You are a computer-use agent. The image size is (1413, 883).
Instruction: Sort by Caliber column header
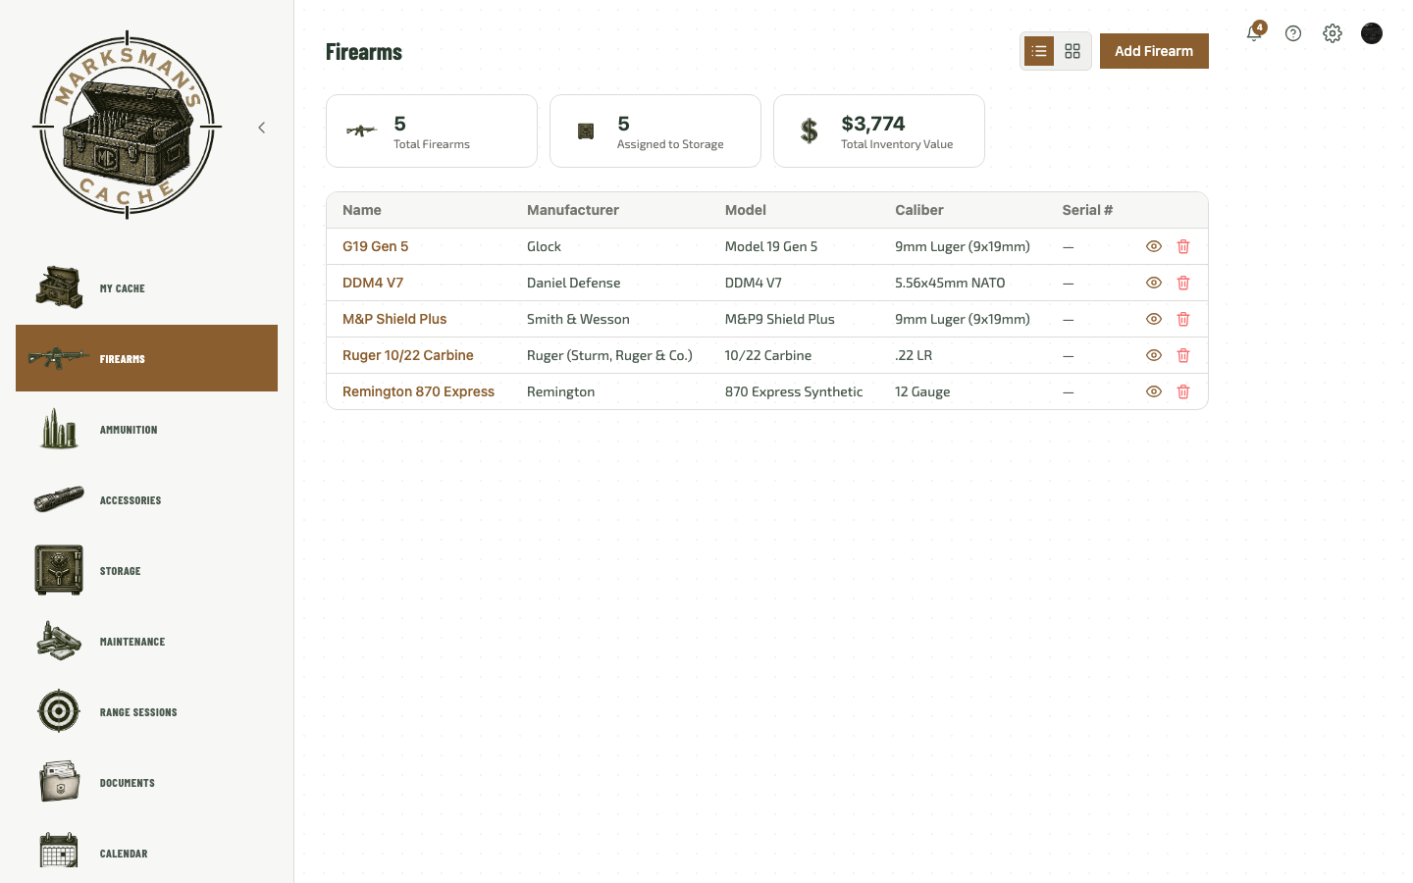pos(919,210)
